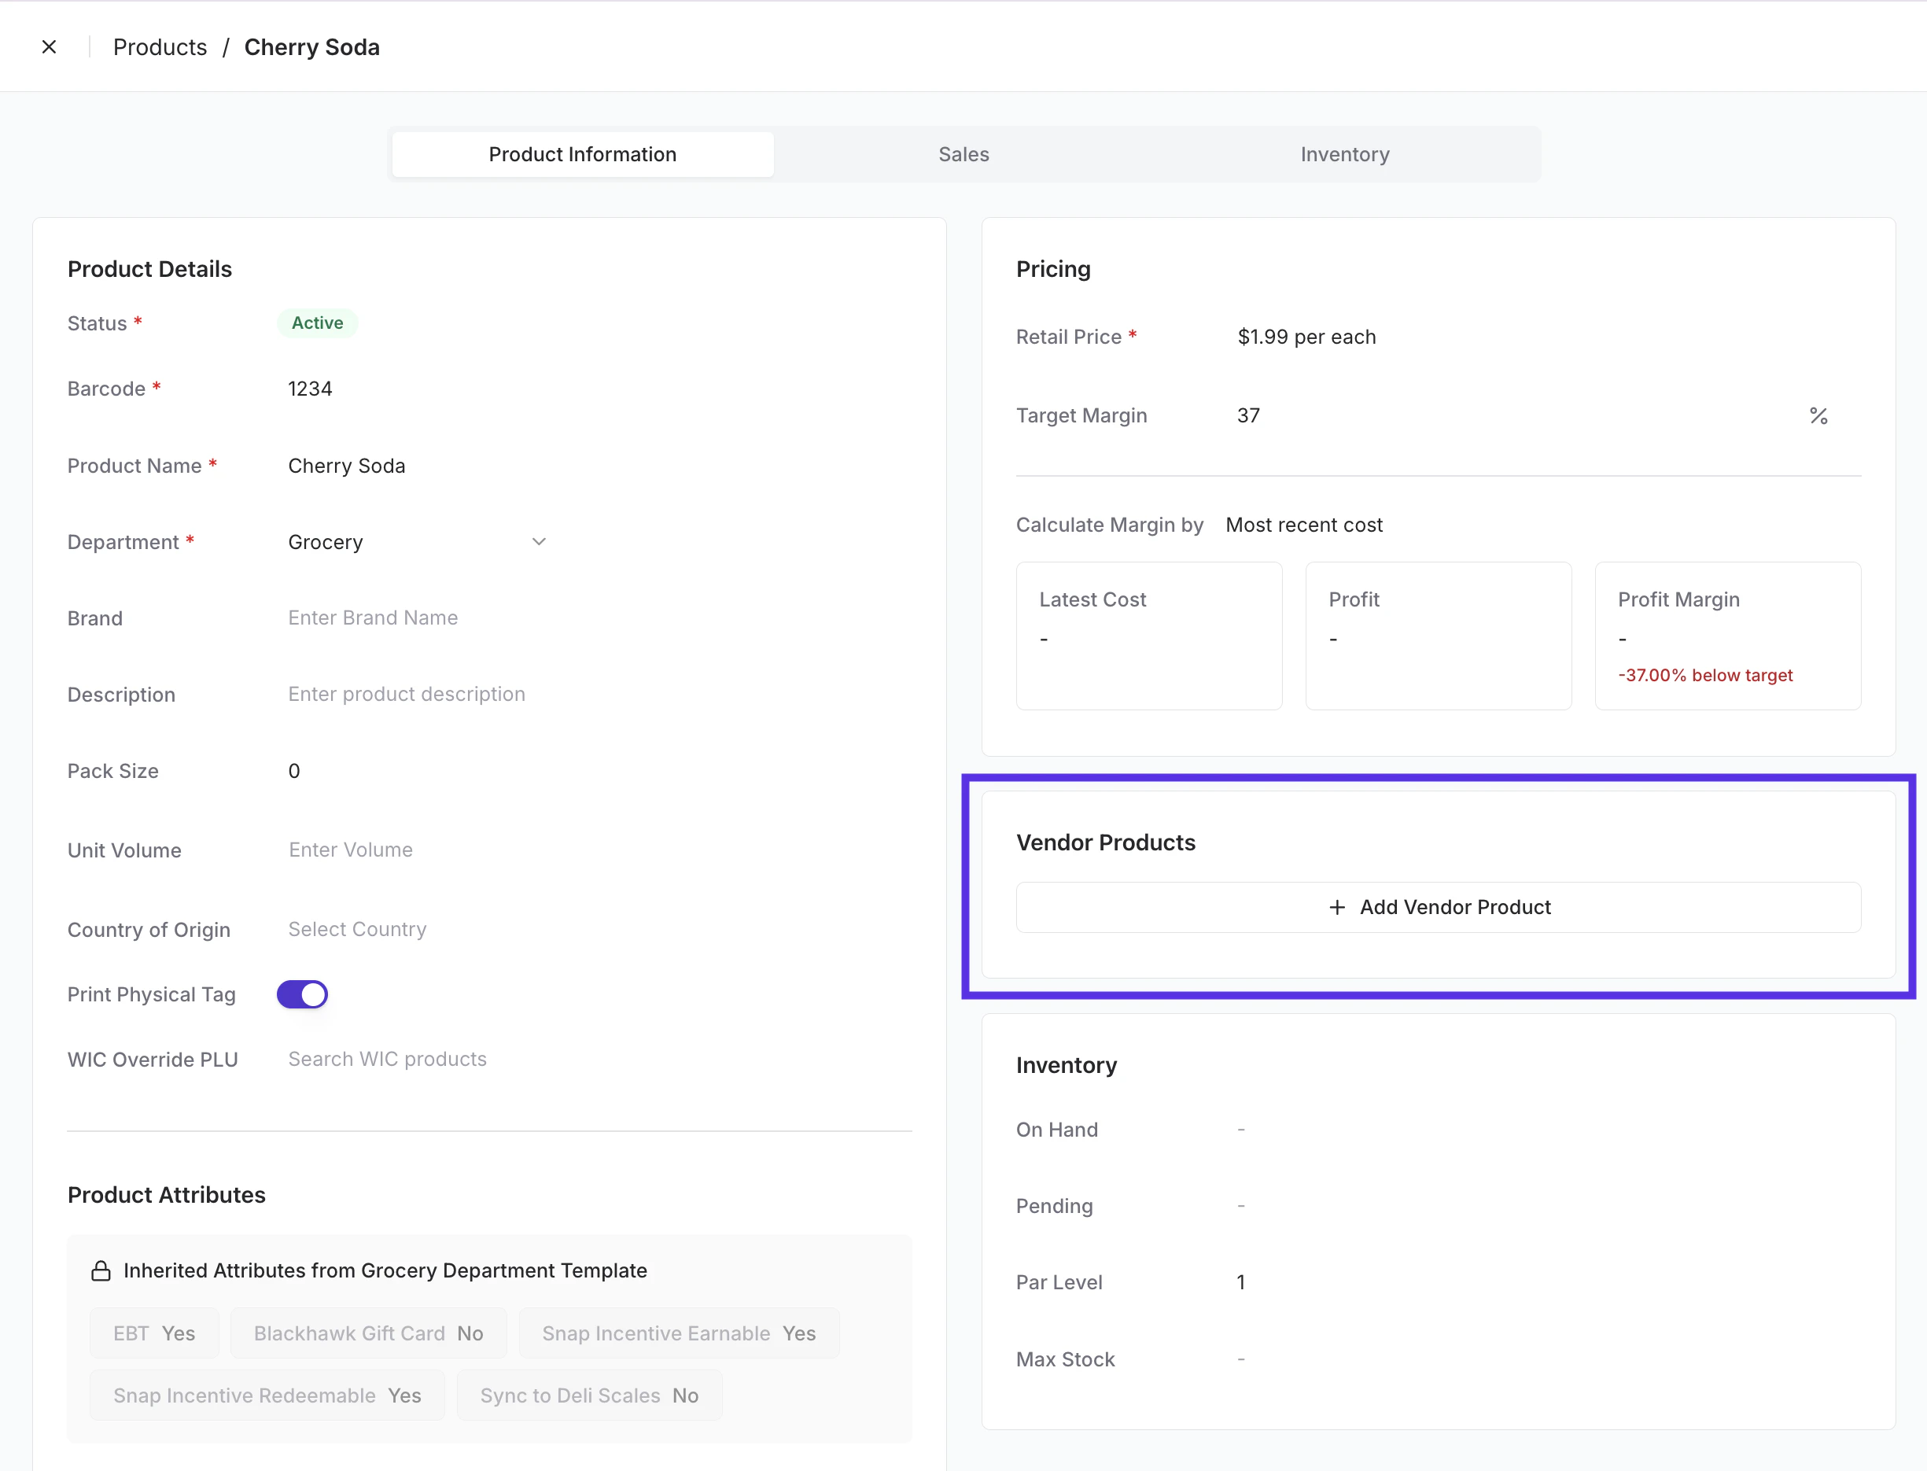Screen dimensions: 1927x1471
Task: Open the Country of Origin selector
Action: click(x=357, y=930)
